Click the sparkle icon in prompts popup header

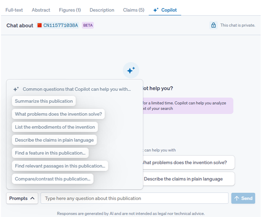[16, 89]
